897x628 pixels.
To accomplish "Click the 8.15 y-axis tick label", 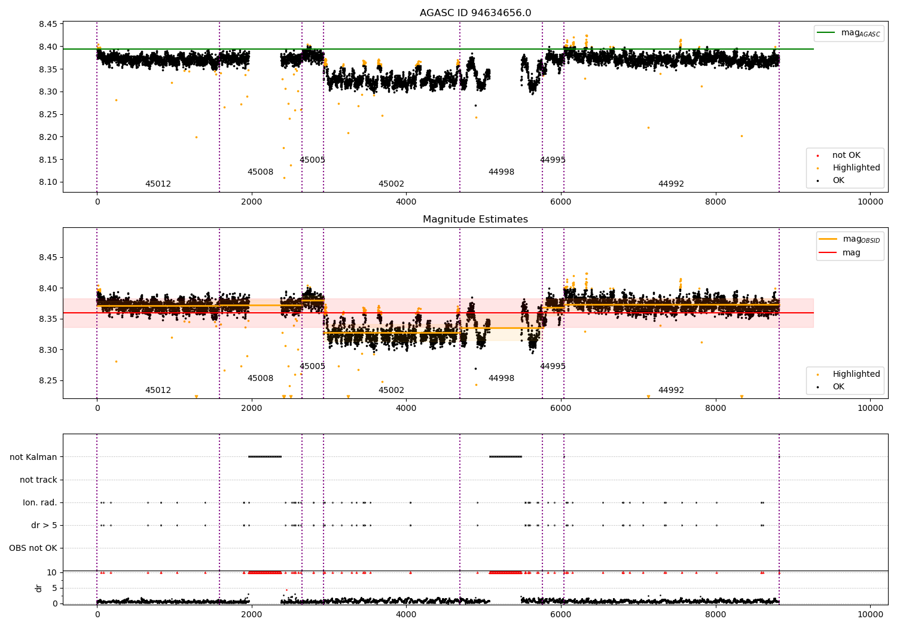I will (x=48, y=160).
